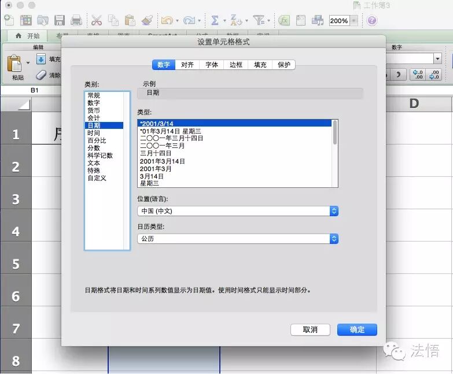Open the ribbon number format dropdown
The width and height of the screenshot is (453, 374).
click(438, 58)
